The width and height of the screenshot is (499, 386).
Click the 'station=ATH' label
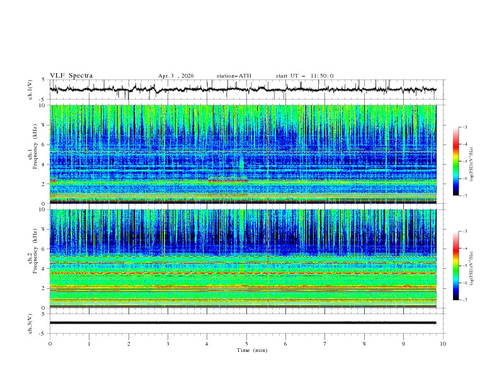(234, 76)
